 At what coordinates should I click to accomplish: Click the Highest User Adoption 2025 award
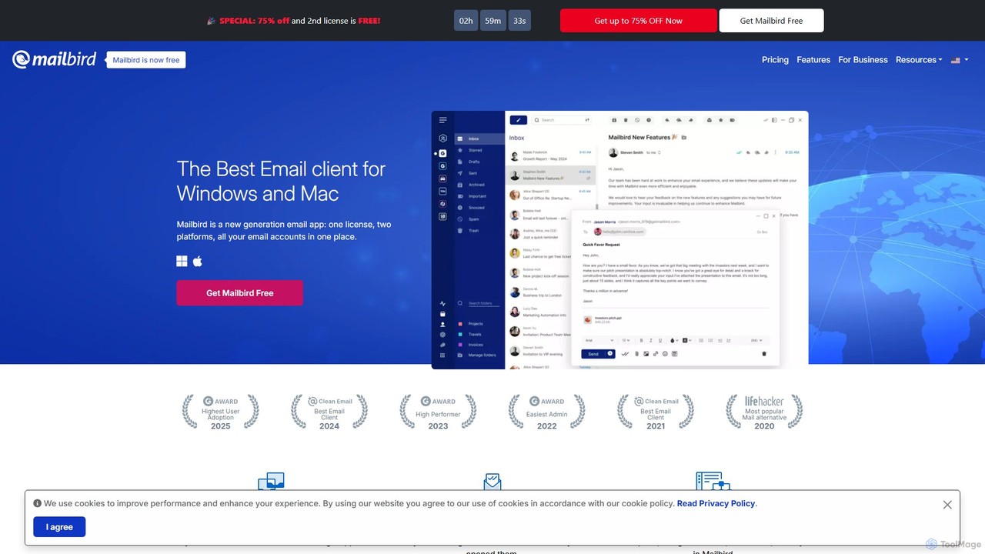click(220, 412)
